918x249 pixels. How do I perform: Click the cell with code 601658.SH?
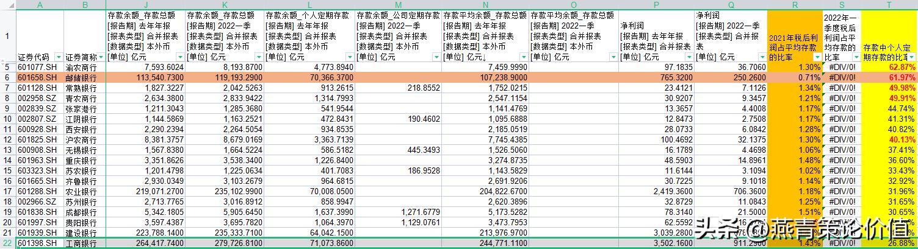coord(40,78)
